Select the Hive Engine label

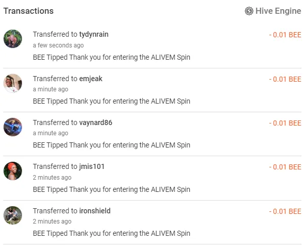[278, 11]
